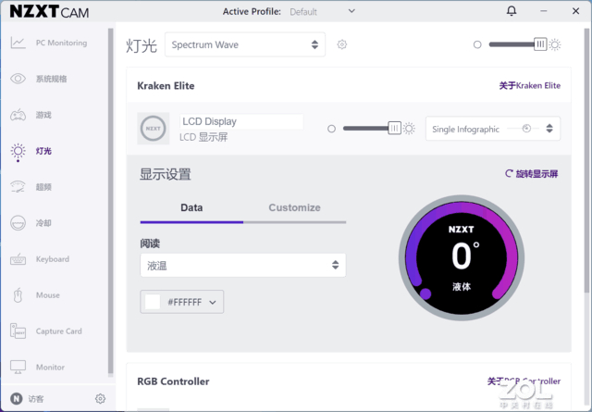Image resolution: width=592 pixels, height=412 pixels.
Task: Click the gauge icon for 超频
Action: (18, 187)
